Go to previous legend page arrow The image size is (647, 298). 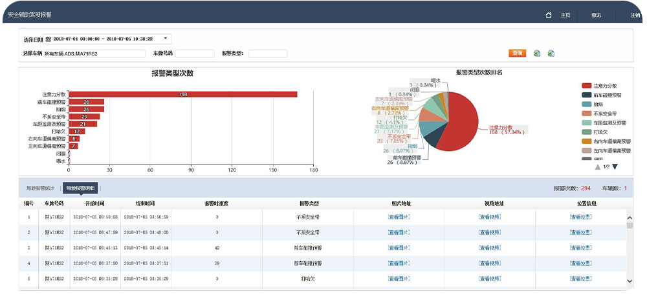[598, 167]
